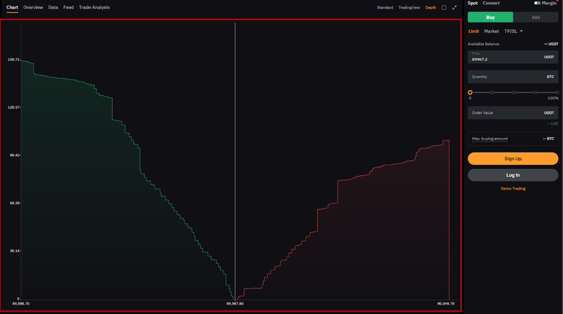The image size is (563, 314).
Task: Open the Overview tab
Action: [33, 7]
